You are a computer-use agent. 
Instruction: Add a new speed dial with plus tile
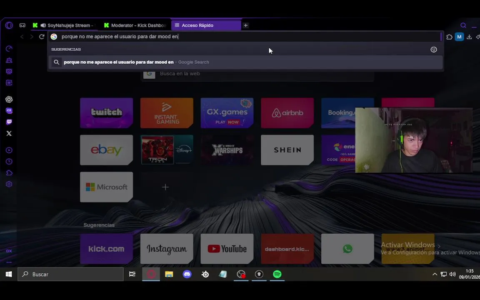[165, 187]
